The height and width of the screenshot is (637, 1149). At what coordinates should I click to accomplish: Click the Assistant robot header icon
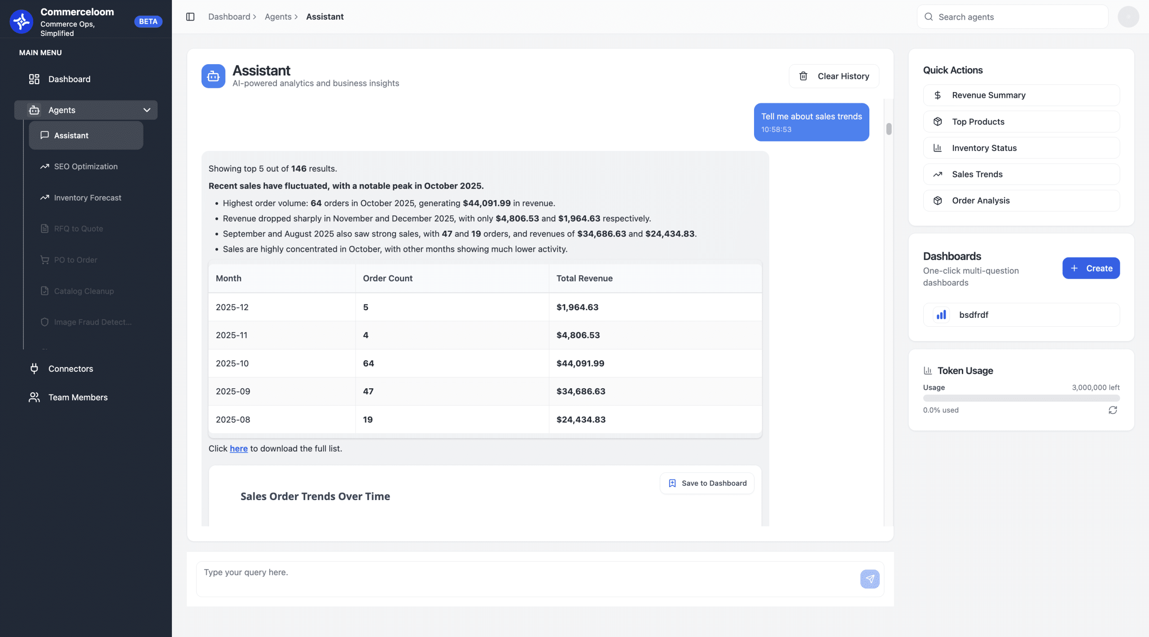click(213, 76)
